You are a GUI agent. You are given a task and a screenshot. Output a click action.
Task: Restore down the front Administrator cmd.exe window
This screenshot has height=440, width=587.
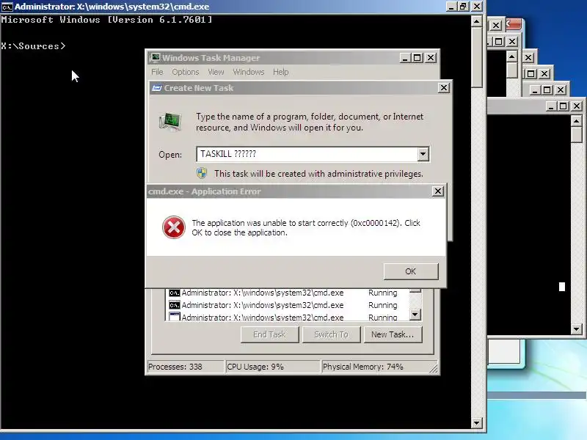tap(464, 7)
